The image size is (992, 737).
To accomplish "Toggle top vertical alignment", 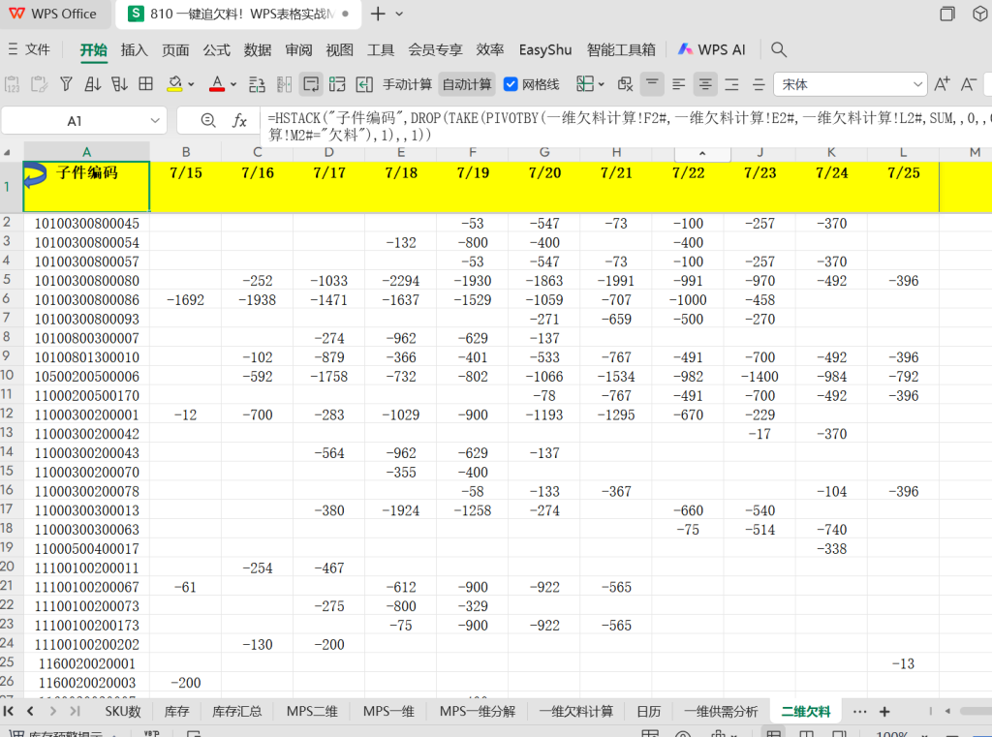I will 652,84.
